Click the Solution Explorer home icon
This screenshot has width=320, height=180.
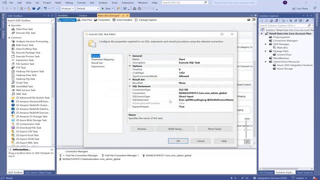click(x=271, y=20)
